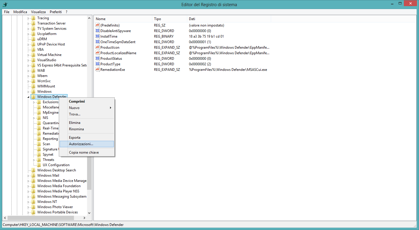Click the Scan folder icon
Viewport: 419px width, 230px height.
(39, 144)
